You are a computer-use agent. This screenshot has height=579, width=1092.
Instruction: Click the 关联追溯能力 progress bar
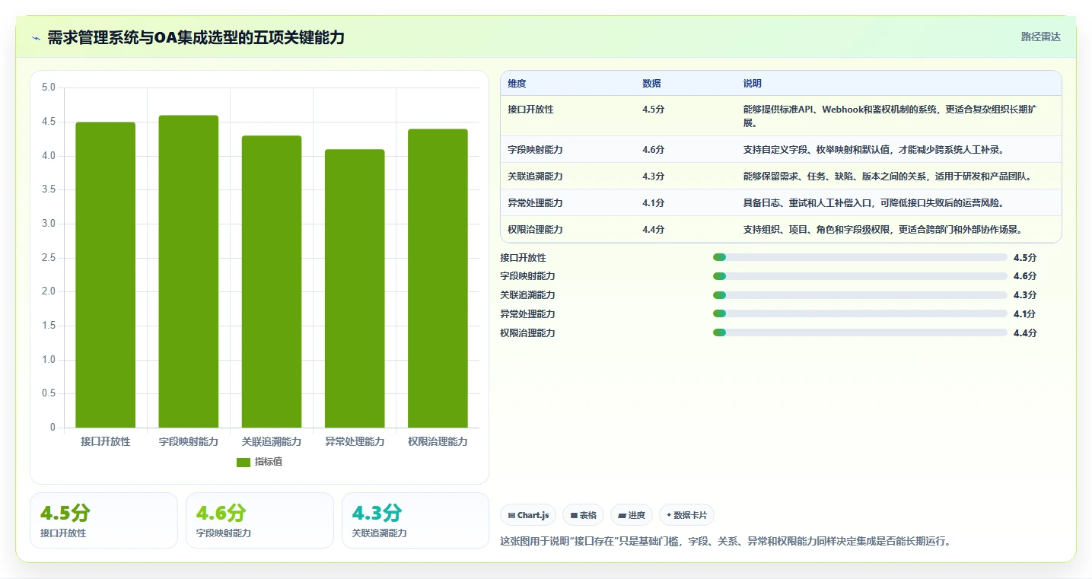[x=860, y=295]
